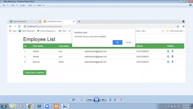Close the Untitled Document tab
This screenshot has height=109, width=193.
[74, 21]
